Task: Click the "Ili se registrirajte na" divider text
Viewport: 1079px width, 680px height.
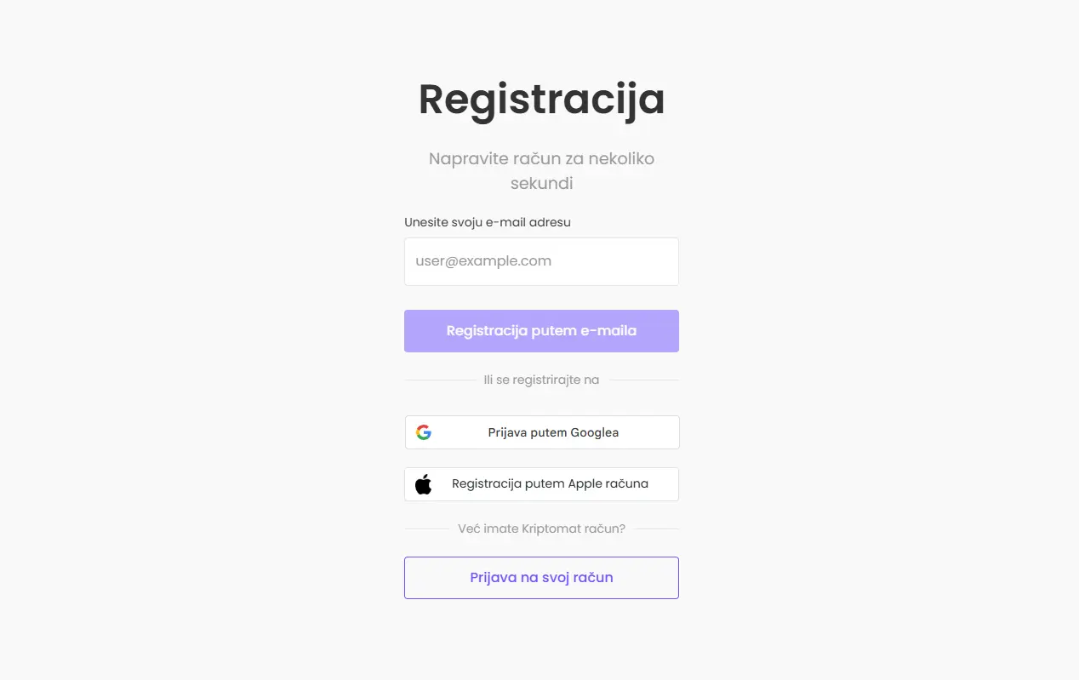Action: tap(541, 380)
